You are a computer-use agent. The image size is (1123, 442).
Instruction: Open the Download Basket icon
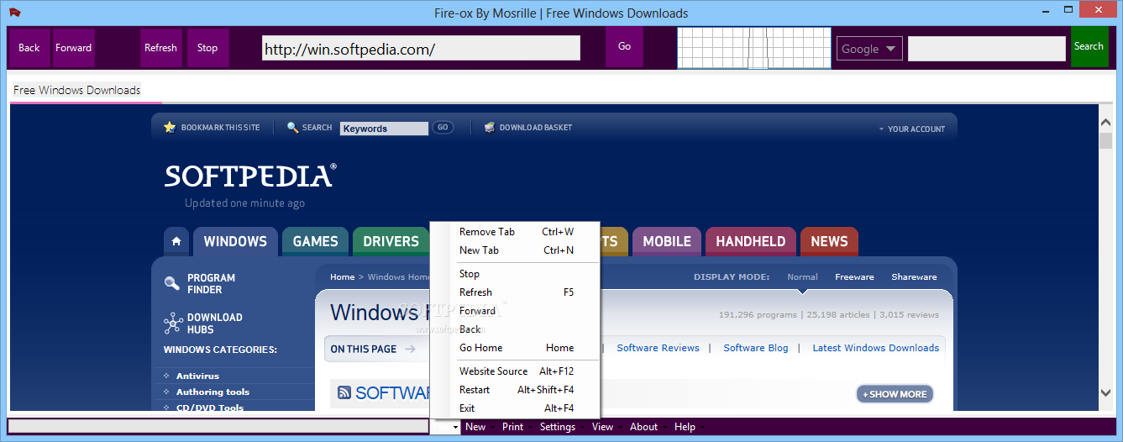click(x=490, y=128)
